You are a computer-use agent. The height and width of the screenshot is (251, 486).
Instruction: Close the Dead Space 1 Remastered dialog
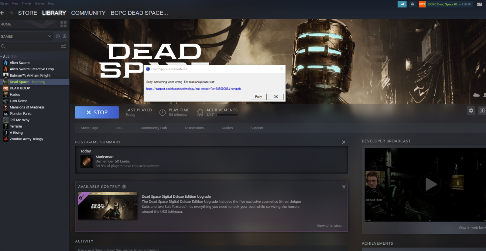pyautogui.click(x=281, y=69)
